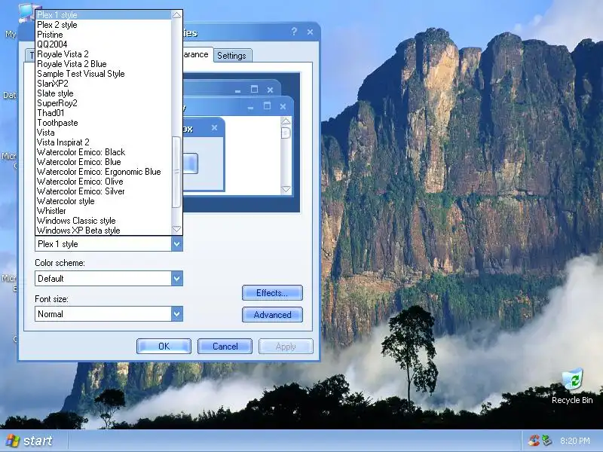Pick the Pristine visual style
603x452 pixels.
click(x=103, y=35)
